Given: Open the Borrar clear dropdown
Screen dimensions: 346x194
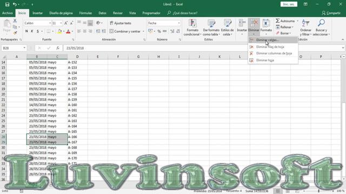Looking at the screenshot, I should click(283, 33).
